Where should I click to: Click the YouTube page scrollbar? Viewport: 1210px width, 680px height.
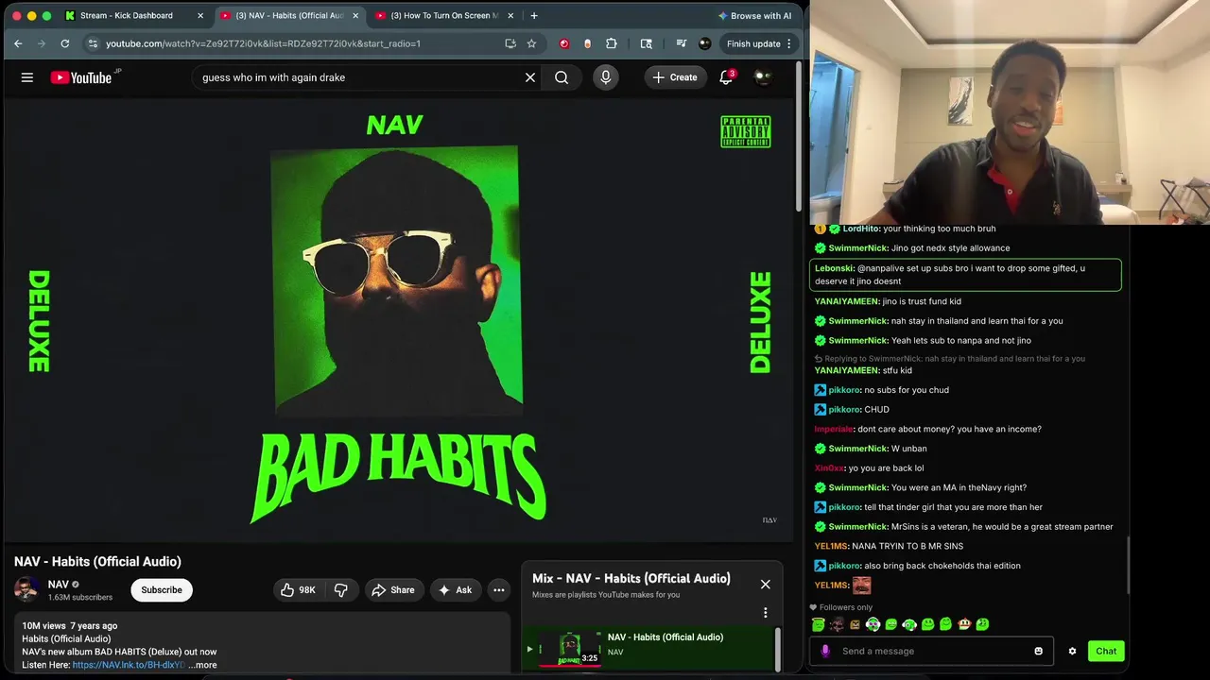799,137
